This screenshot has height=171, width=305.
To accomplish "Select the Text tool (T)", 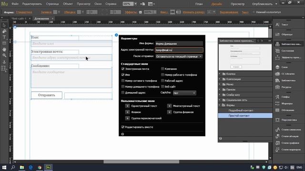I will (4, 37).
